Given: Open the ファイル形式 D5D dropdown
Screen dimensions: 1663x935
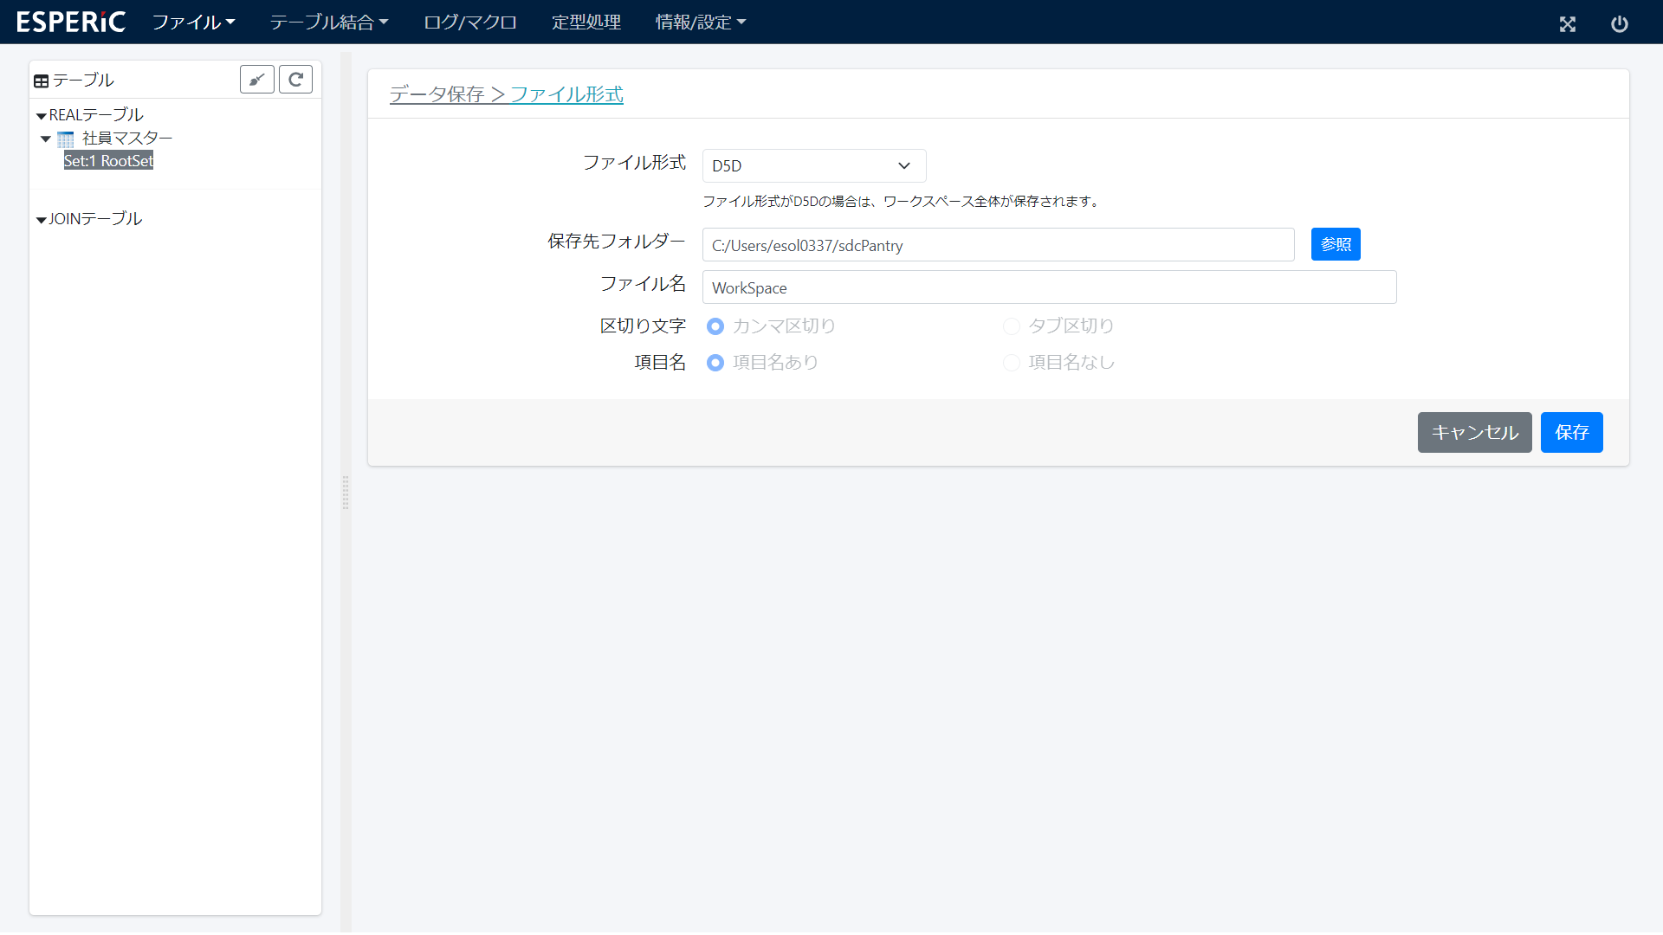Looking at the screenshot, I should coord(813,165).
